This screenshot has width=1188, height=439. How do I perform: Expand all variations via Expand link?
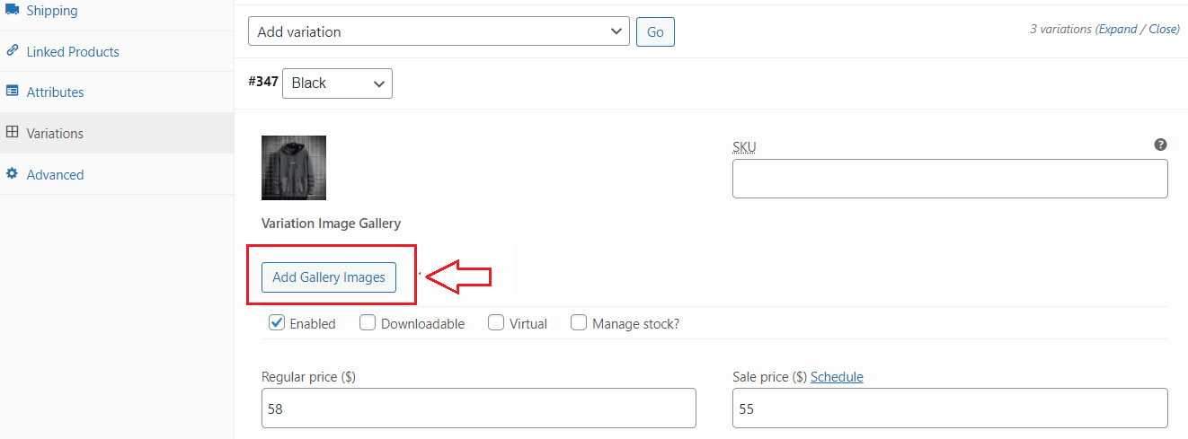click(1118, 29)
